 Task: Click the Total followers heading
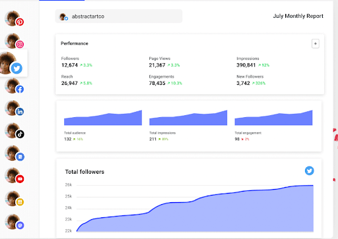click(x=84, y=172)
